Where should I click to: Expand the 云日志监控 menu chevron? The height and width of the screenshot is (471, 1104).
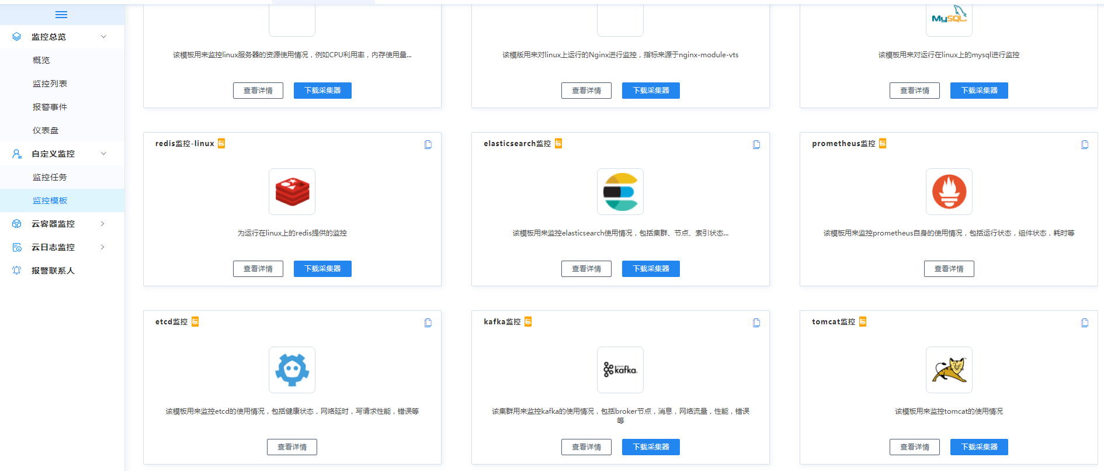(103, 247)
